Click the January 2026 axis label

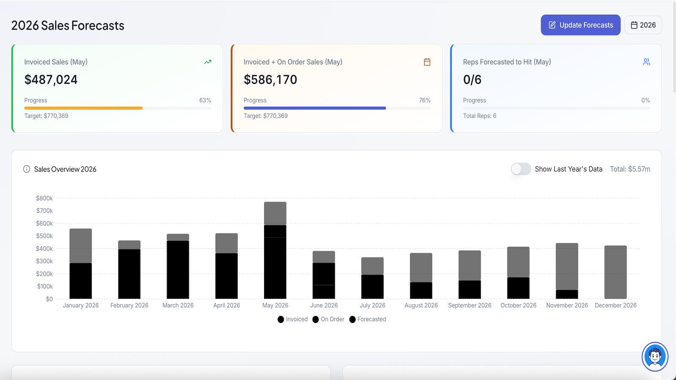tap(81, 305)
